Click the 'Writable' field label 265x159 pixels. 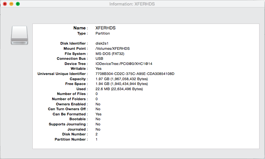click(78, 69)
